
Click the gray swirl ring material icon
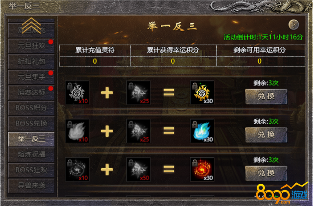coord(77,170)
